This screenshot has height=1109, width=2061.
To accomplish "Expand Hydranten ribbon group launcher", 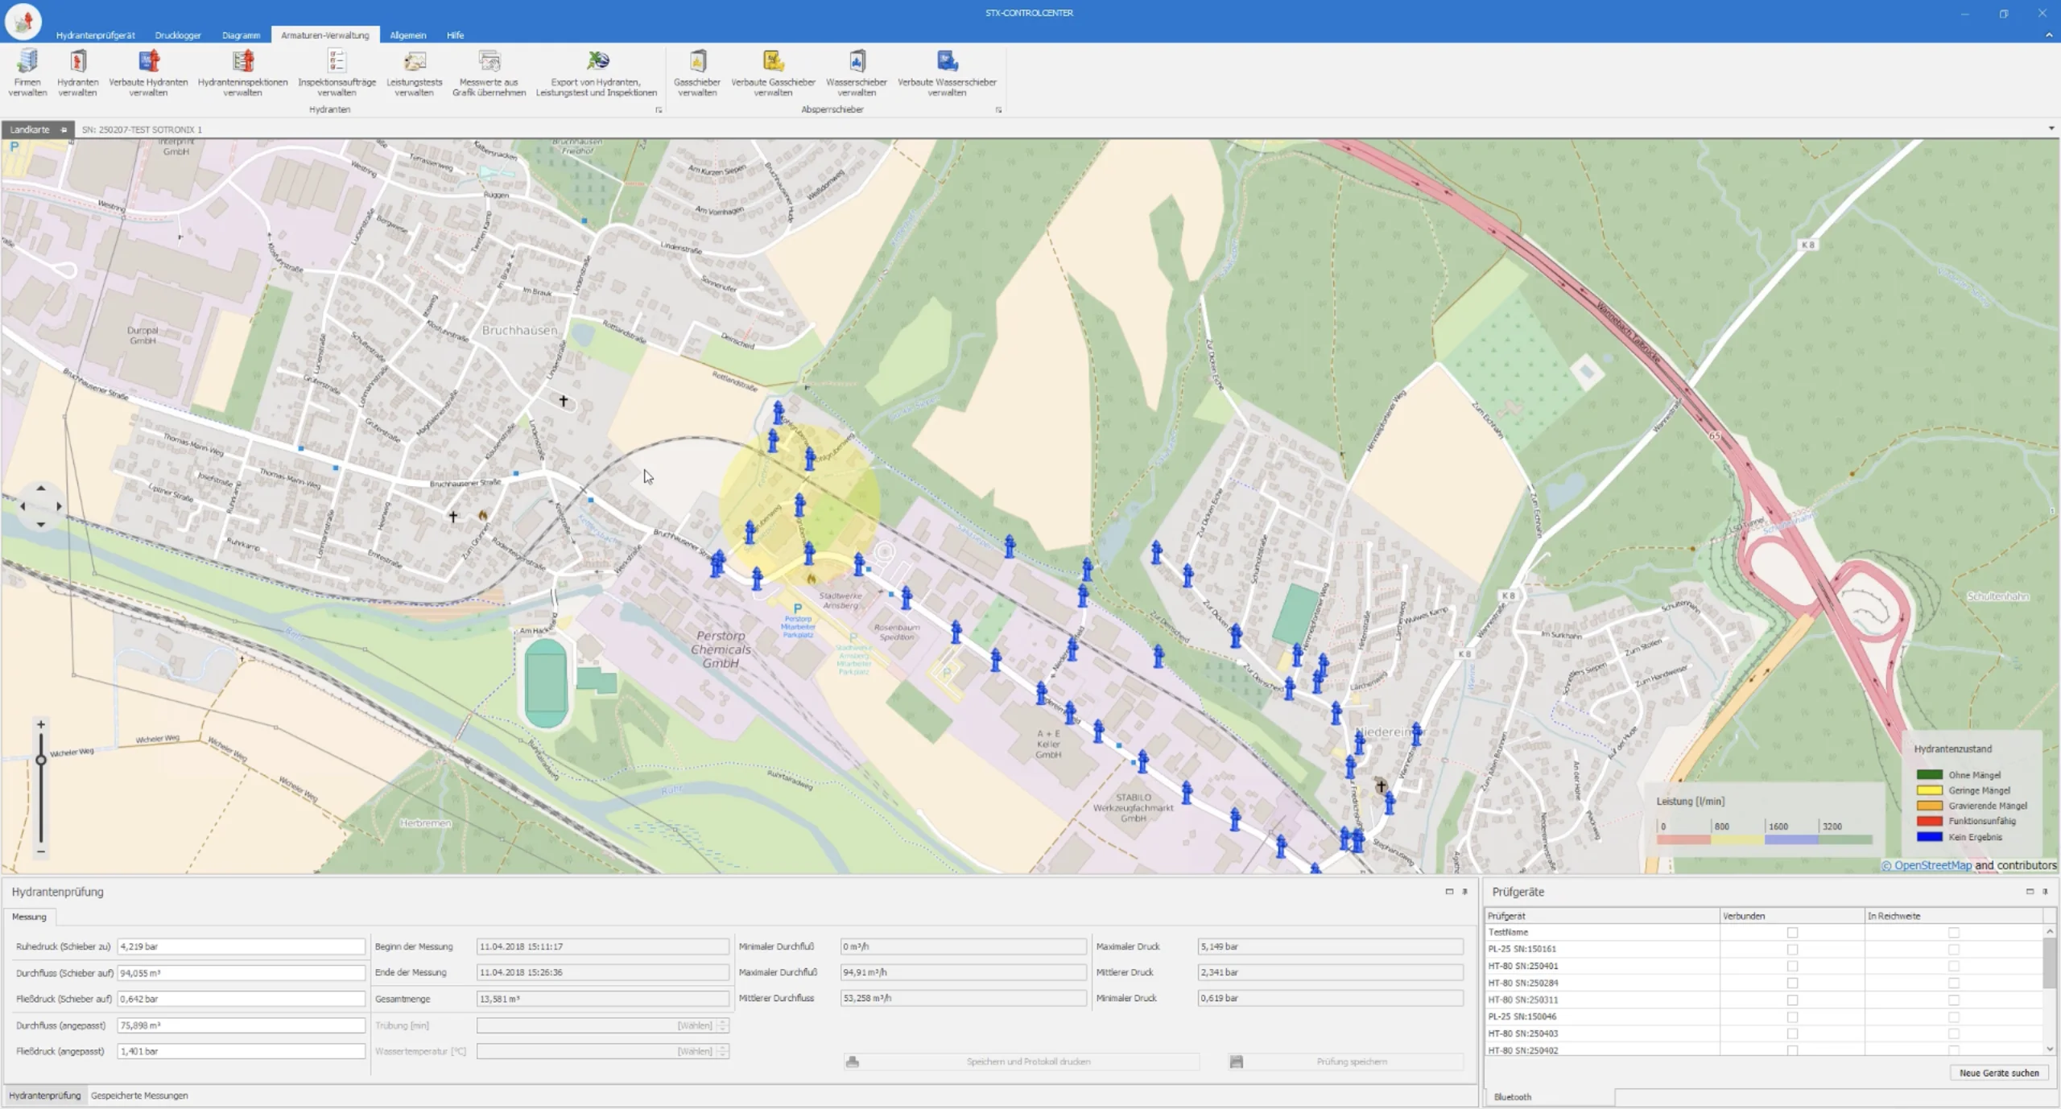I will click(x=659, y=110).
